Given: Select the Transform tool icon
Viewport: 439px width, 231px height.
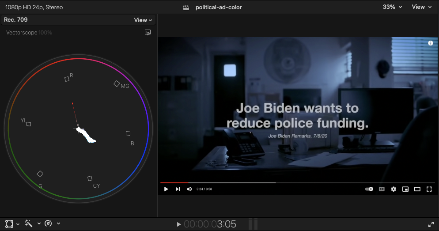Looking at the screenshot, I should [9, 224].
